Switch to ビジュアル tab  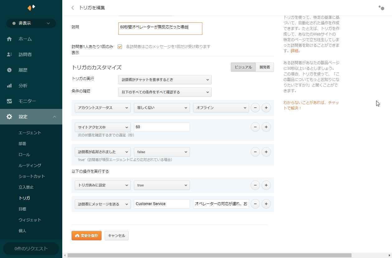point(243,67)
